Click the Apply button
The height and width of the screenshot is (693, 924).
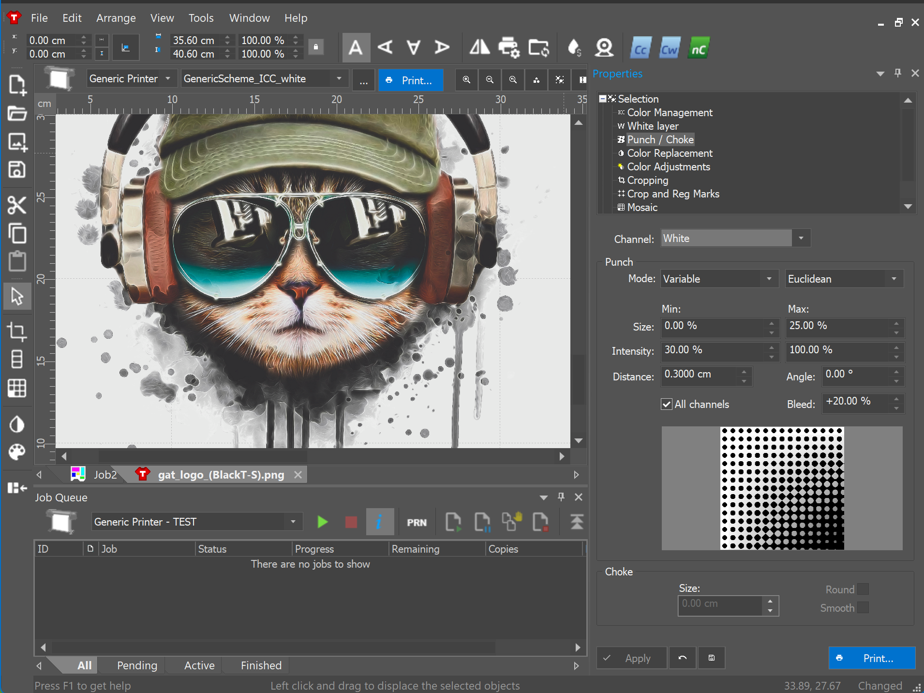(631, 658)
